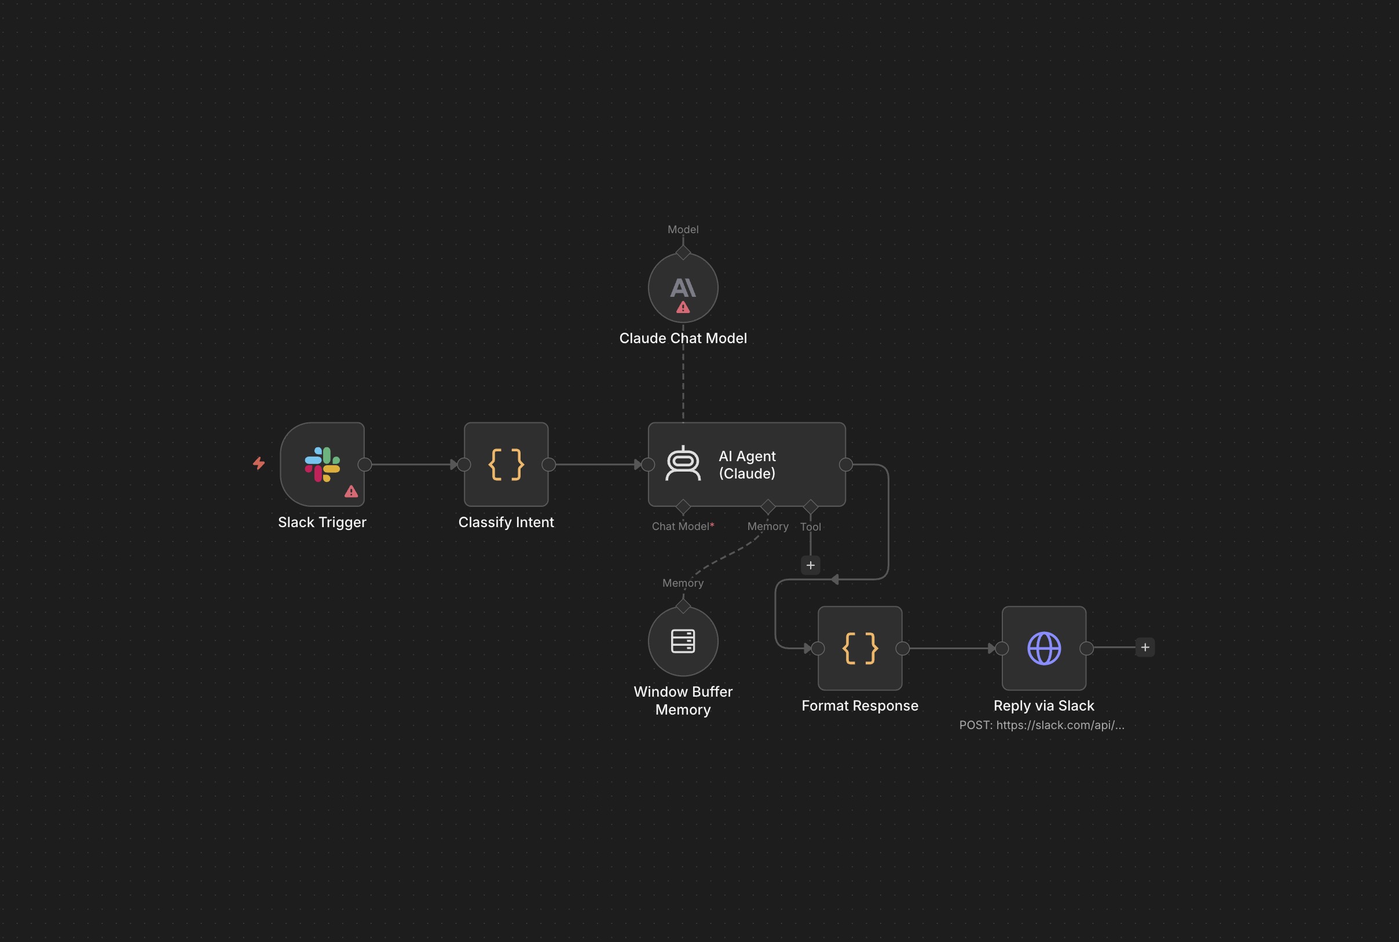
Task: Click the Format Response input connector
Action: tap(818, 648)
